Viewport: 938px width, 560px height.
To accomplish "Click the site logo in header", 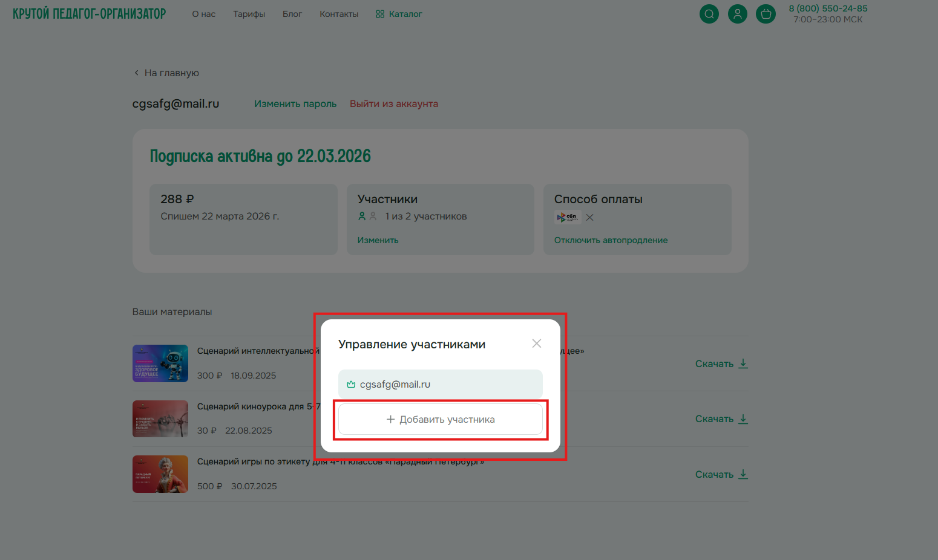I will (89, 14).
